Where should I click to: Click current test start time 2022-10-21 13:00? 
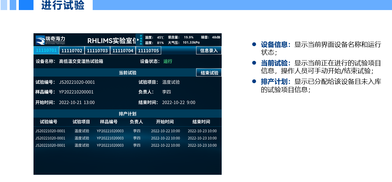point(77,102)
